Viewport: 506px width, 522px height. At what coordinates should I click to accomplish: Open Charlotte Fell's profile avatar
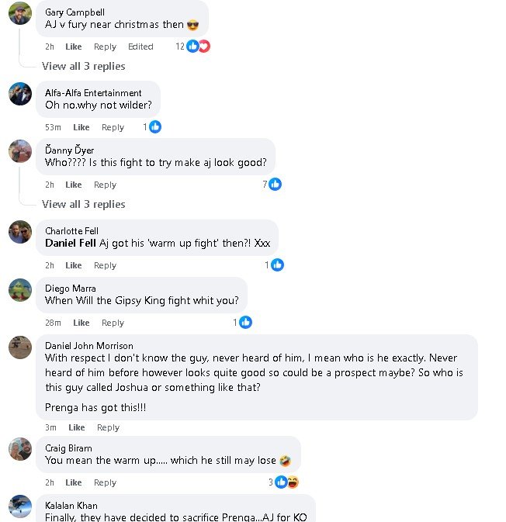pos(20,231)
